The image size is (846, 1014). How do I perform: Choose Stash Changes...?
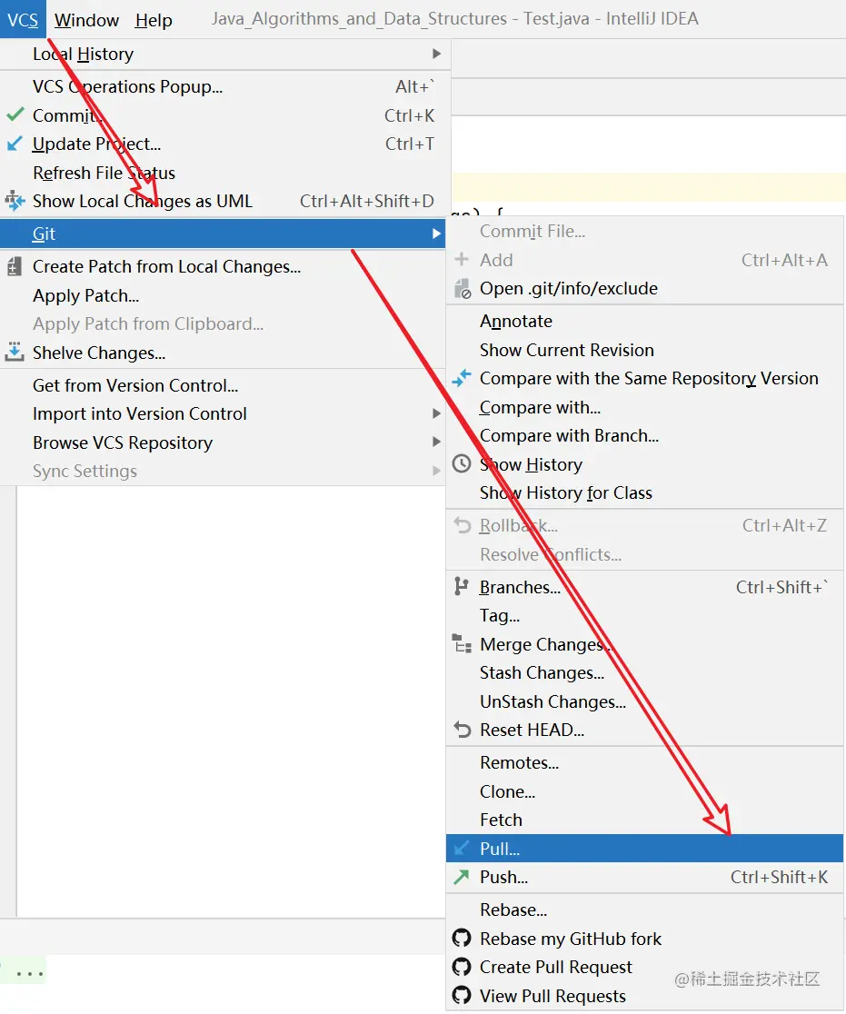(x=645, y=672)
